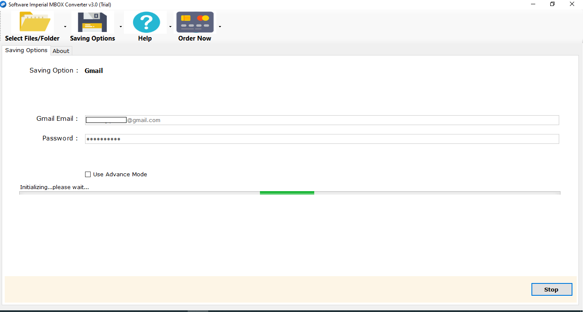Click the 'Gmail' saving option value
The width and height of the screenshot is (584, 312).
coord(94,71)
